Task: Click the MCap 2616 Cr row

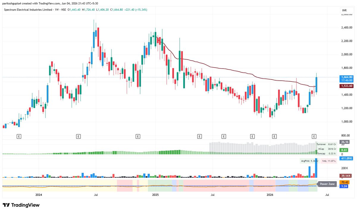Action: (326, 149)
